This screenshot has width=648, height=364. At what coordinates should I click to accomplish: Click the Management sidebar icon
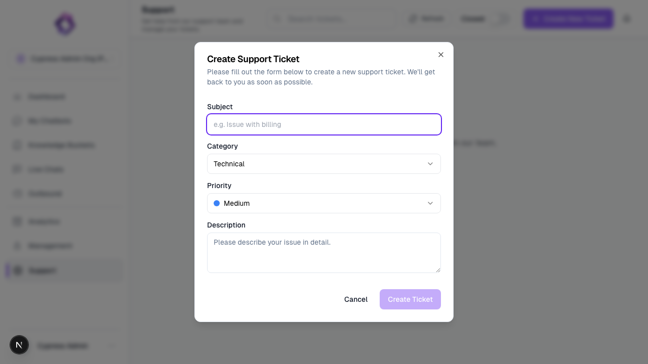click(17, 246)
